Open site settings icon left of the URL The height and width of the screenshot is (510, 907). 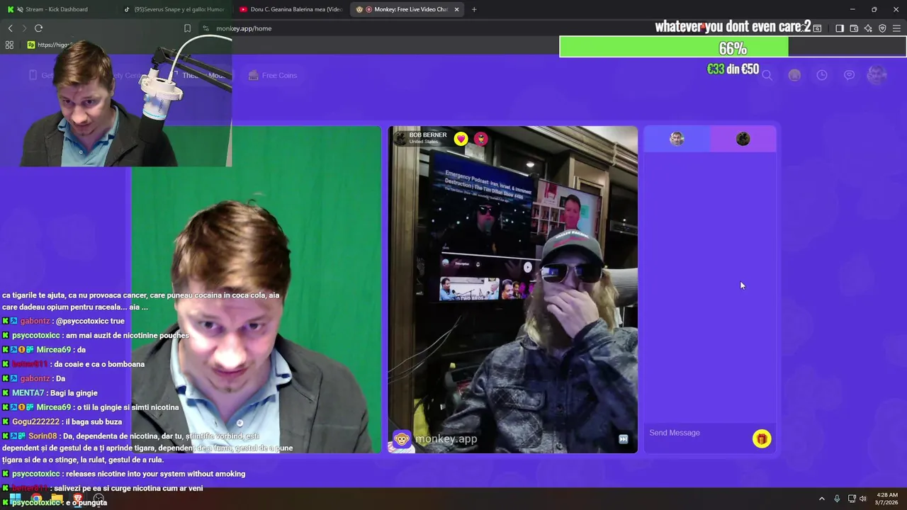[205, 28]
